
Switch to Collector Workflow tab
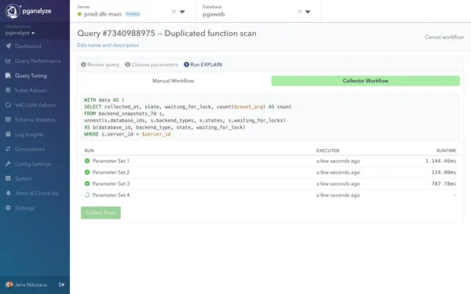366,81
